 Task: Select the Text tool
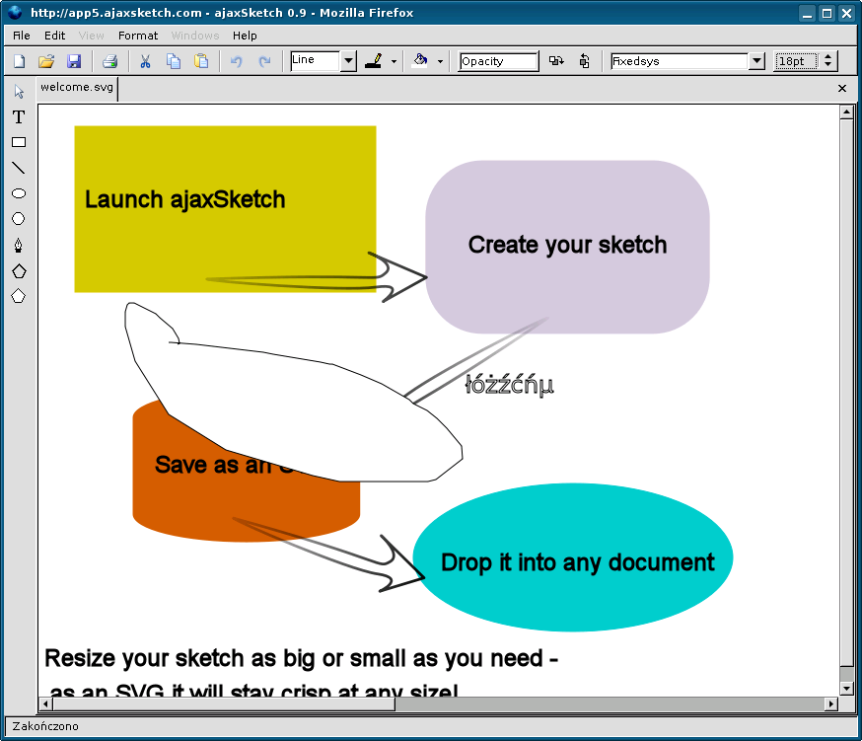(19, 116)
